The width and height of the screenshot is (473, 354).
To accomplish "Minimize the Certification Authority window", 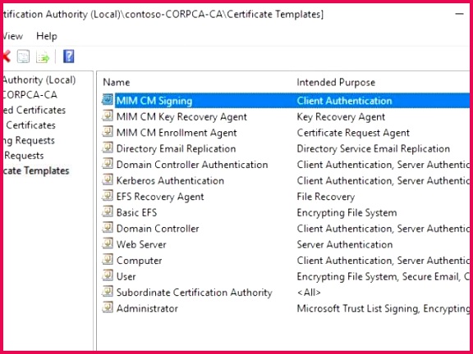I will [x=459, y=14].
